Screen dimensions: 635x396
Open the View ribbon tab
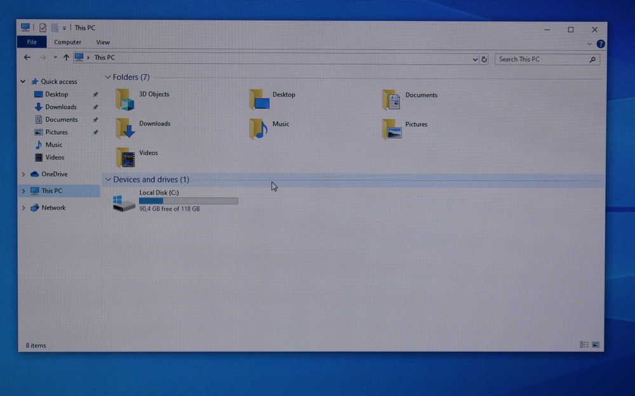click(103, 42)
